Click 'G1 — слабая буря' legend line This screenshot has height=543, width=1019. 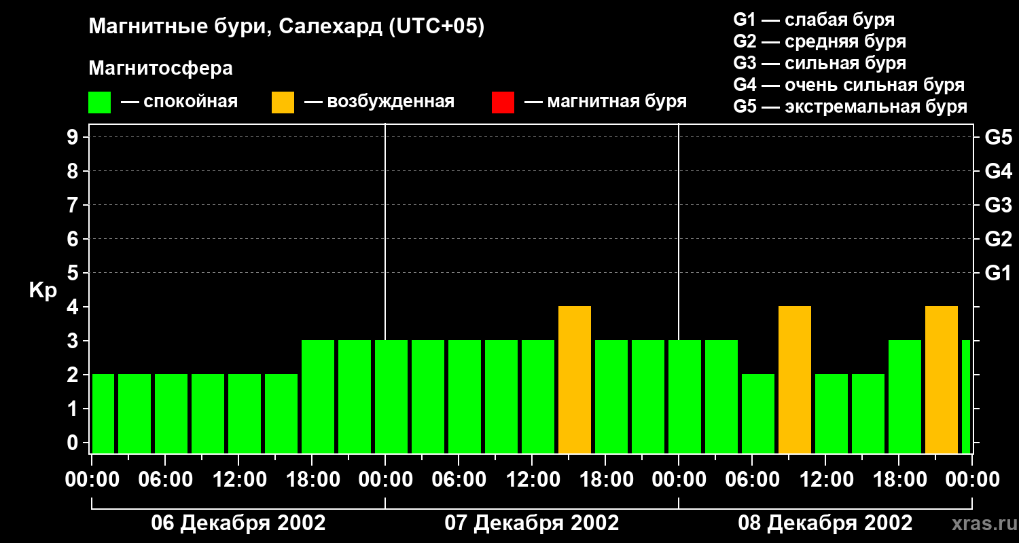tap(814, 20)
